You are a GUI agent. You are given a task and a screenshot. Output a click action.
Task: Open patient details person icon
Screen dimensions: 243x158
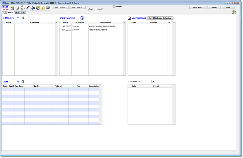(13, 8)
